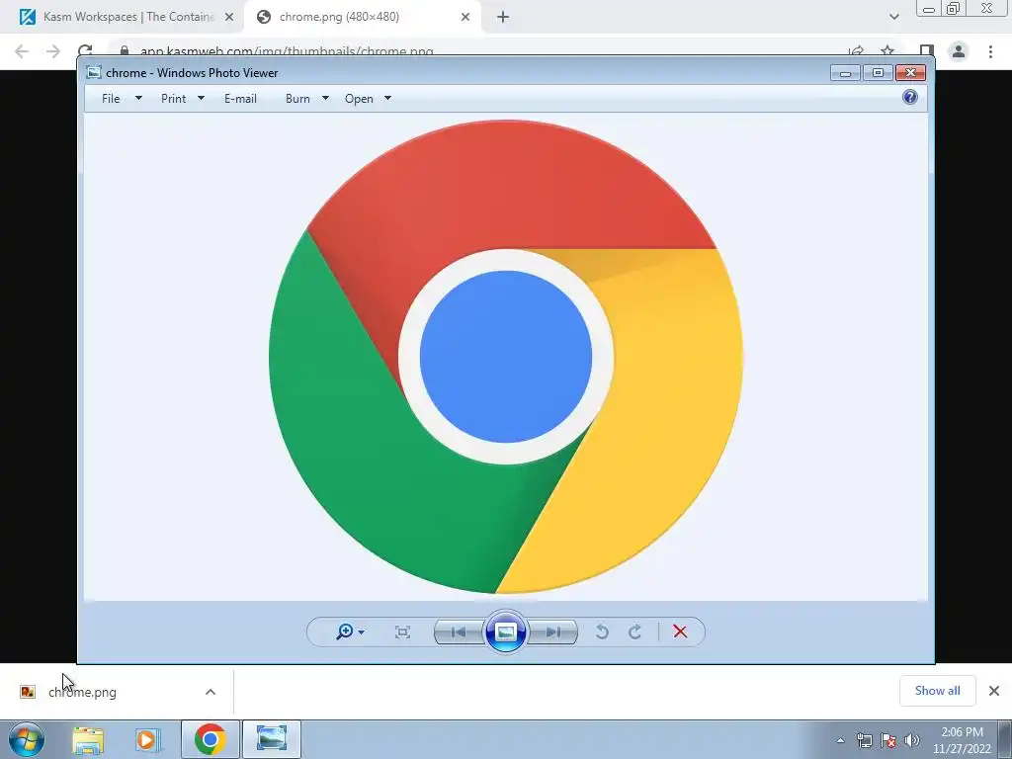Click the Photo Viewer taskbar button
Screen dimensions: 1012x759
point(272,739)
